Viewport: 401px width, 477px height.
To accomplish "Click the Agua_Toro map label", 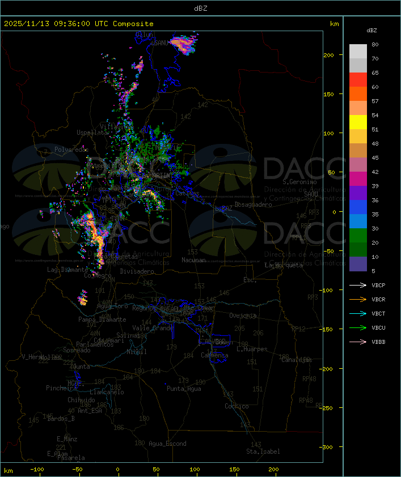I will [112, 306].
